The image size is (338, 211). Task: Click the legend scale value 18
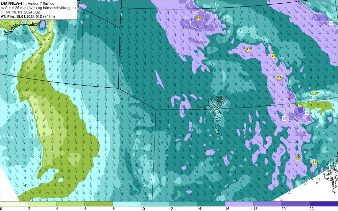256,209
